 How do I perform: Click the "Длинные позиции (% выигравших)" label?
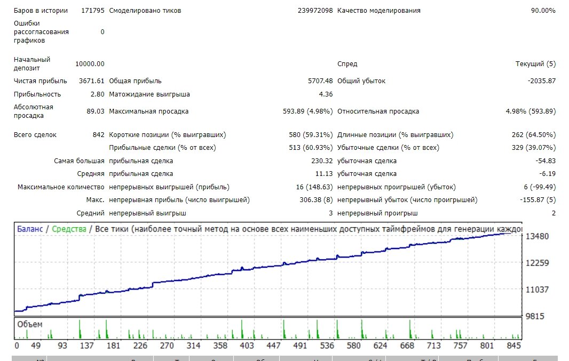point(395,135)
